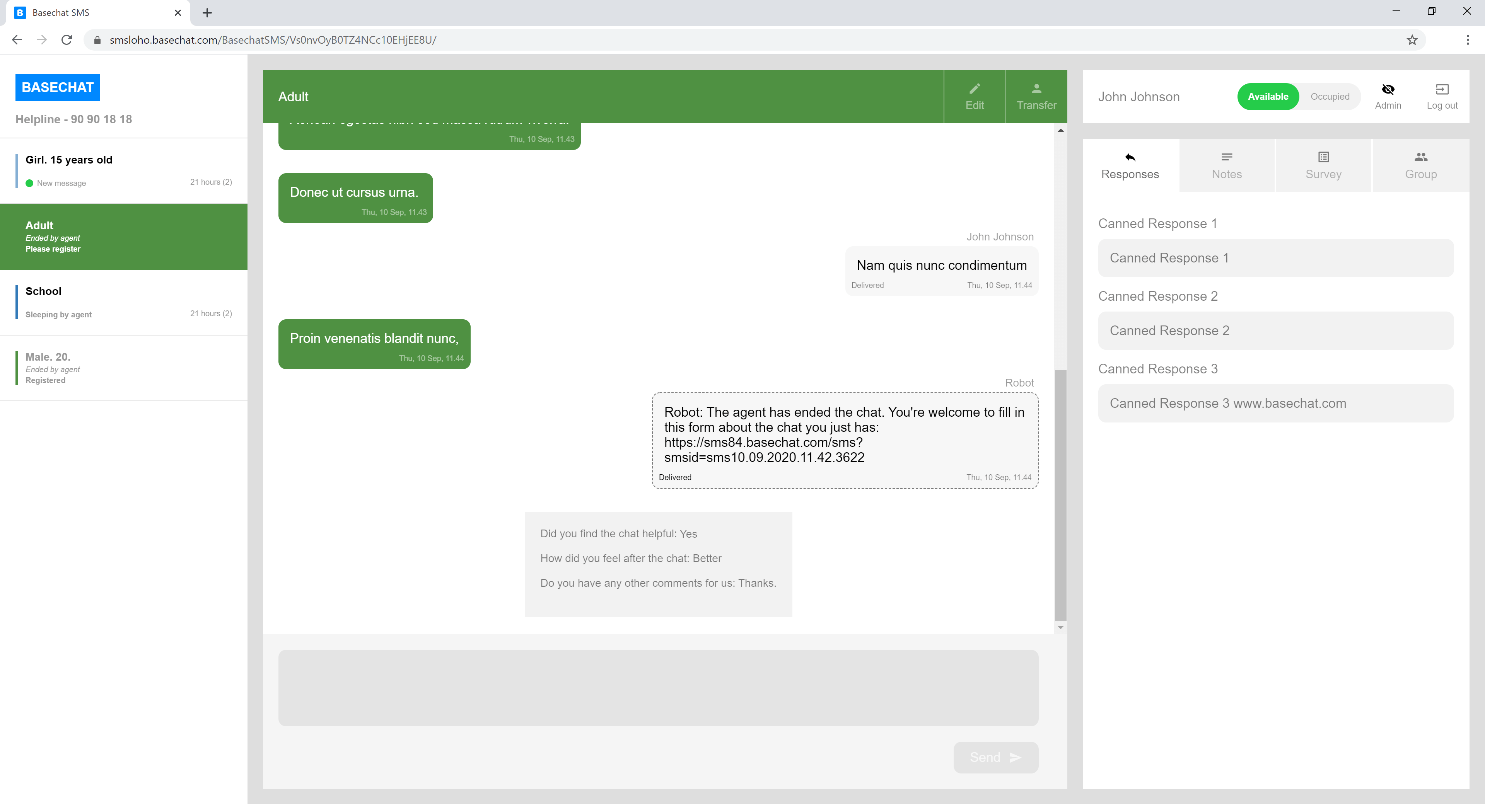Click the green New message dot
Screen dimensions: 1485x804
point(29,183)
